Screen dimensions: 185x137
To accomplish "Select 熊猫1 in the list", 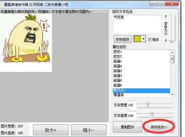I will click(x=141, y=61).
